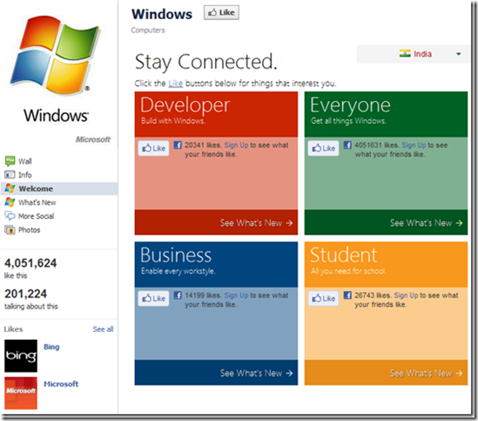Like the Everyone category
478x421 pixels.
[323, 148]
